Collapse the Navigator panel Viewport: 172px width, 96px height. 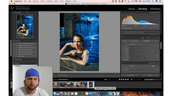(x=13, y=13)
